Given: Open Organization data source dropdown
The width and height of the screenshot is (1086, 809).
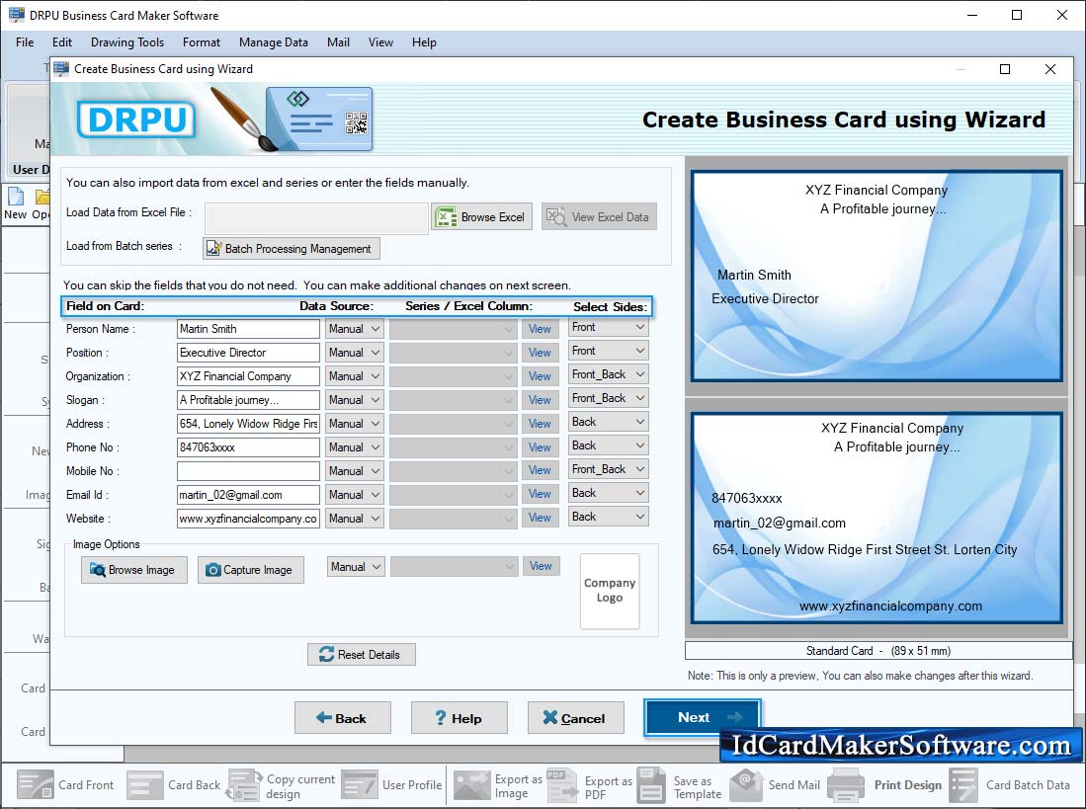Looking at the screenshot, I should click(355, 375).
